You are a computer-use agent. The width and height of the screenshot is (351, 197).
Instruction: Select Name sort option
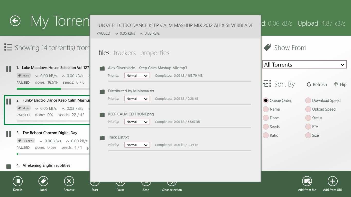point(266,109)
